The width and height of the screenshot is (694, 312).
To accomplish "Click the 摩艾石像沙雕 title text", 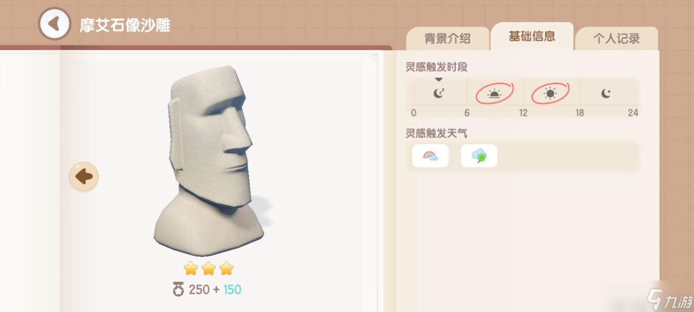I will (125, 25).
